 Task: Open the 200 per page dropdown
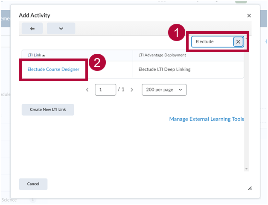(164, 90)
